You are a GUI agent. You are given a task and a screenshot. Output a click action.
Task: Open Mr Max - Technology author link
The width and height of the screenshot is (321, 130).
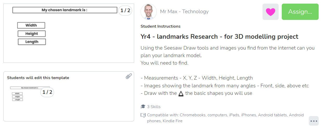(184, 12)
